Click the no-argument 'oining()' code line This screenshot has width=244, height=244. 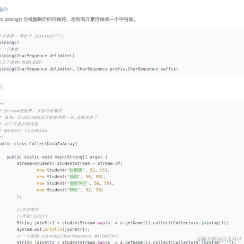tap(10, 42)
